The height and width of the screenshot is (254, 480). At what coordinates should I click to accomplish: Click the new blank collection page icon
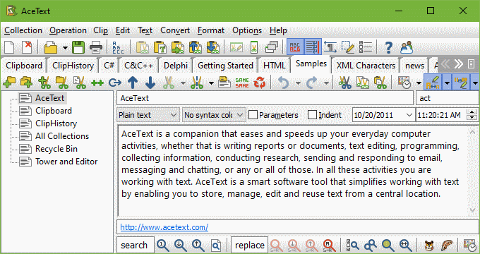pyautogui.click(x=9, y=47)
